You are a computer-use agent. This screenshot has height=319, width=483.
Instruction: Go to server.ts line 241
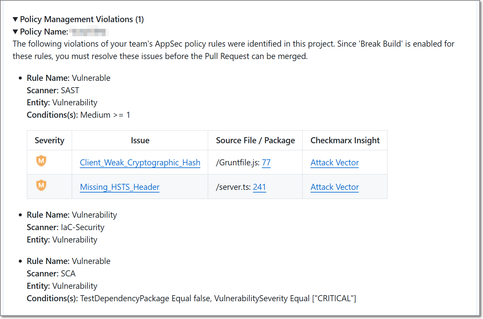[x=259, y=187]
